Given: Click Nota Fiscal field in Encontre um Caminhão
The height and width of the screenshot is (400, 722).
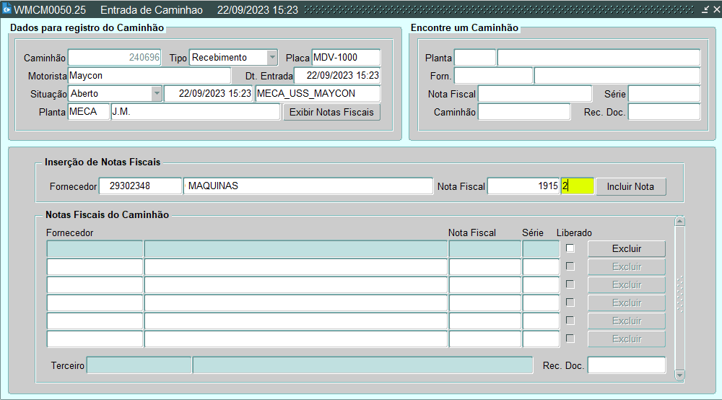Looking at the screenshot, I should 535,94.
